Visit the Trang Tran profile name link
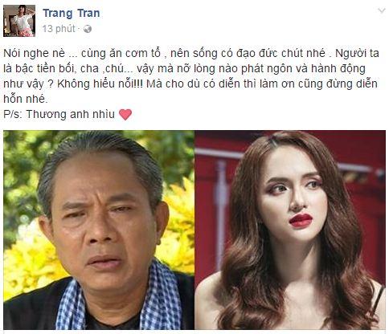 (x=72, y=13)
